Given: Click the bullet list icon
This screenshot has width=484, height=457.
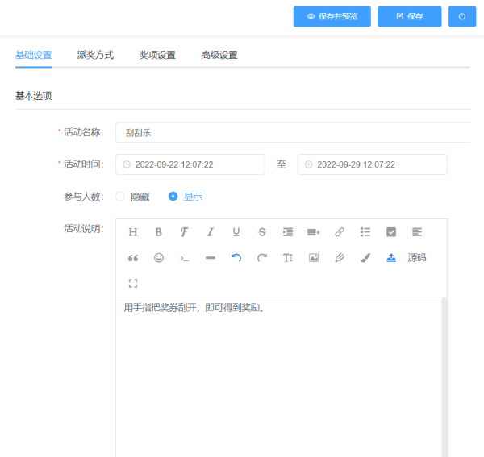Looking at the screenshot, I should tap(365, 232).
